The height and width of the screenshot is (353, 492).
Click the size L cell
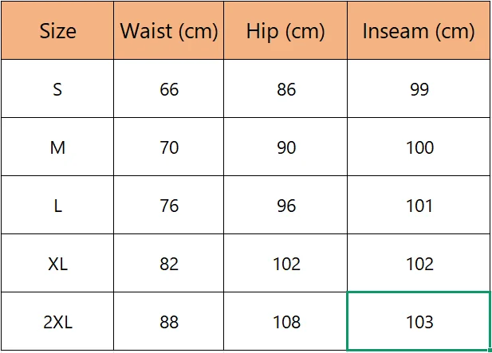57,206
